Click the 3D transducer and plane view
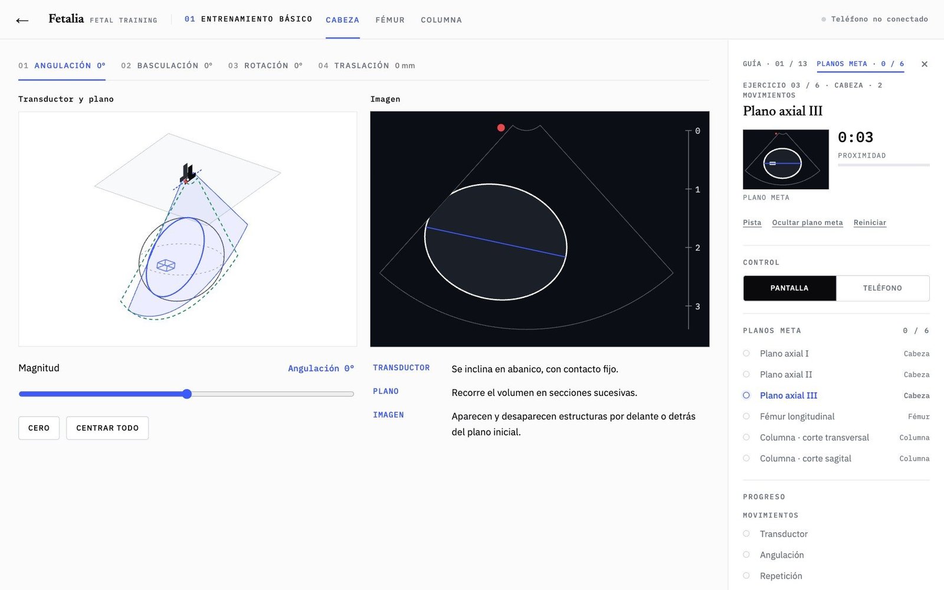944x590 pixels. tap(188, 229)
